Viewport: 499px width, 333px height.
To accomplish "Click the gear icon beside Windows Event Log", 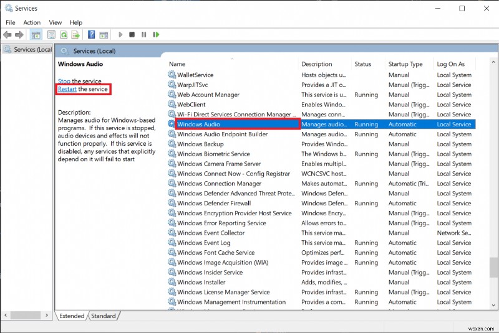I will click(x=172, y=243).
